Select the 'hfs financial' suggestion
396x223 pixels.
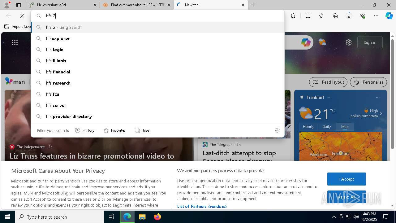tap(158, 72)
